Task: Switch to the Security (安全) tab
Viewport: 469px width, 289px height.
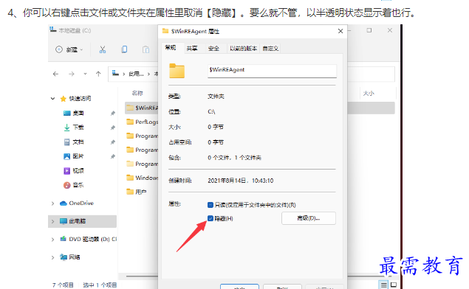Action: point(213,49)
